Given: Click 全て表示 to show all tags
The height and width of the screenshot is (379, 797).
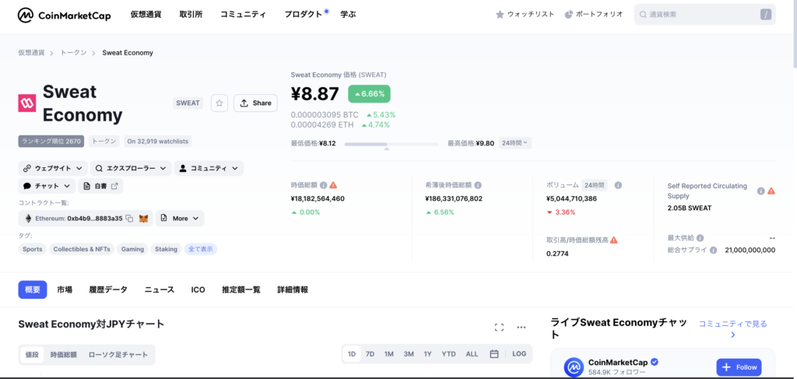Looking at the screenshot, I should (x=201, y=249).
